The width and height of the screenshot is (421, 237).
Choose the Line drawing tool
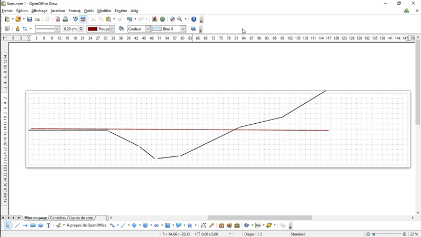[x=17, y=225]
